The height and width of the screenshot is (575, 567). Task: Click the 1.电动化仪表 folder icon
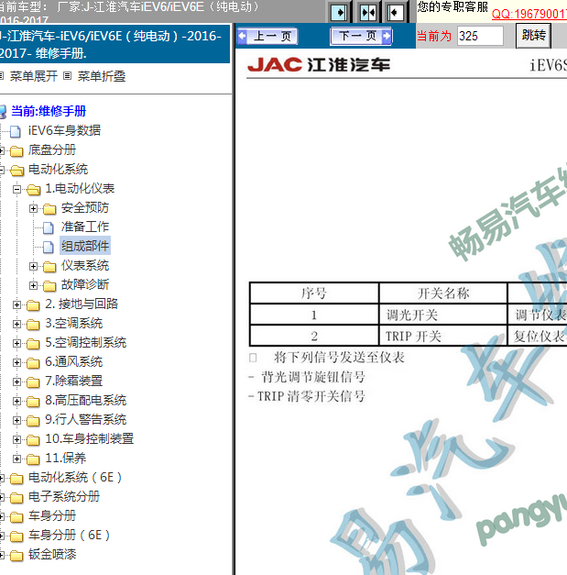coord(33,190)
